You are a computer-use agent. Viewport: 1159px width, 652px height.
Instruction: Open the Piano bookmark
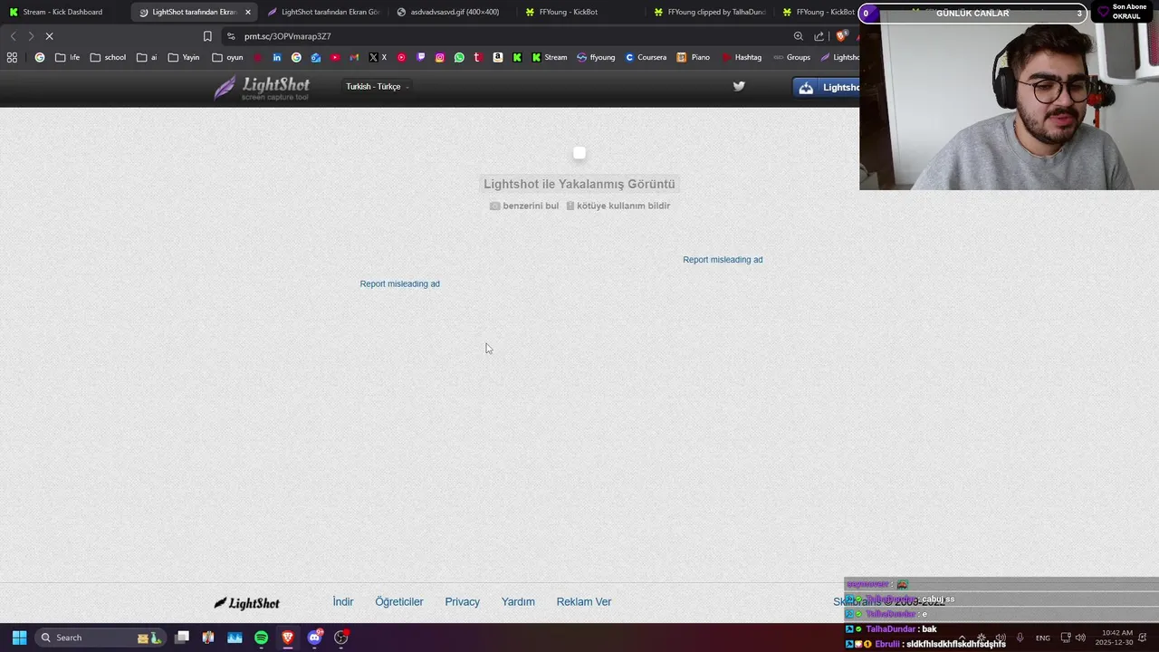[694, 57]
